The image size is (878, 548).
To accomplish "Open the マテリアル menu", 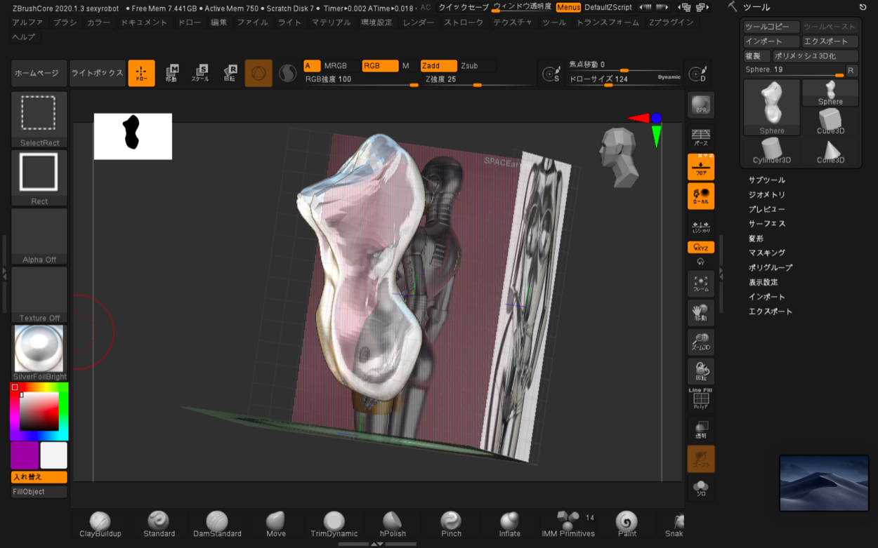I will (331, 22).
